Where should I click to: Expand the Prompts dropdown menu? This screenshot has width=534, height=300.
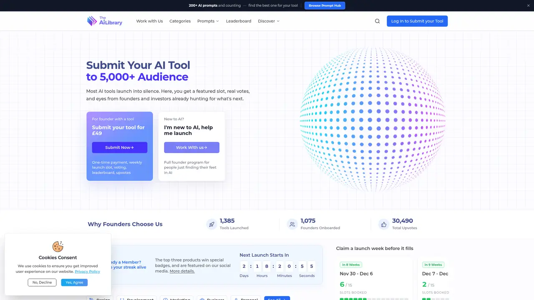(208, 21)
